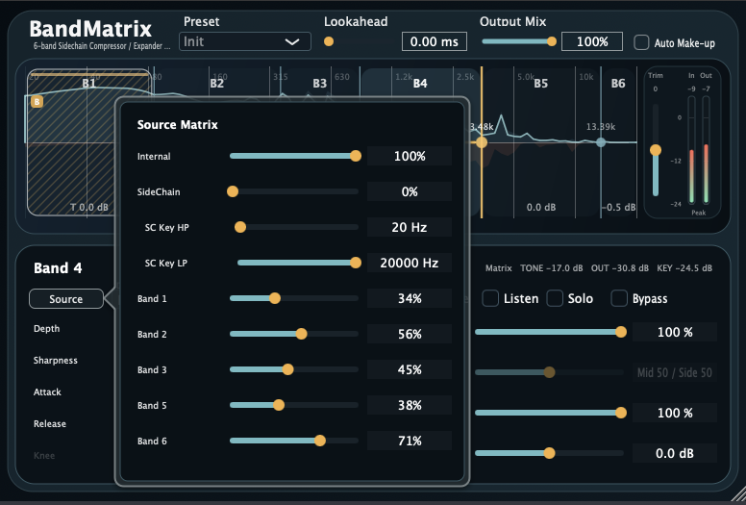Click the 13.39k crossover handle
Viewport: 746px width, 505px height.
coord(601,141)
